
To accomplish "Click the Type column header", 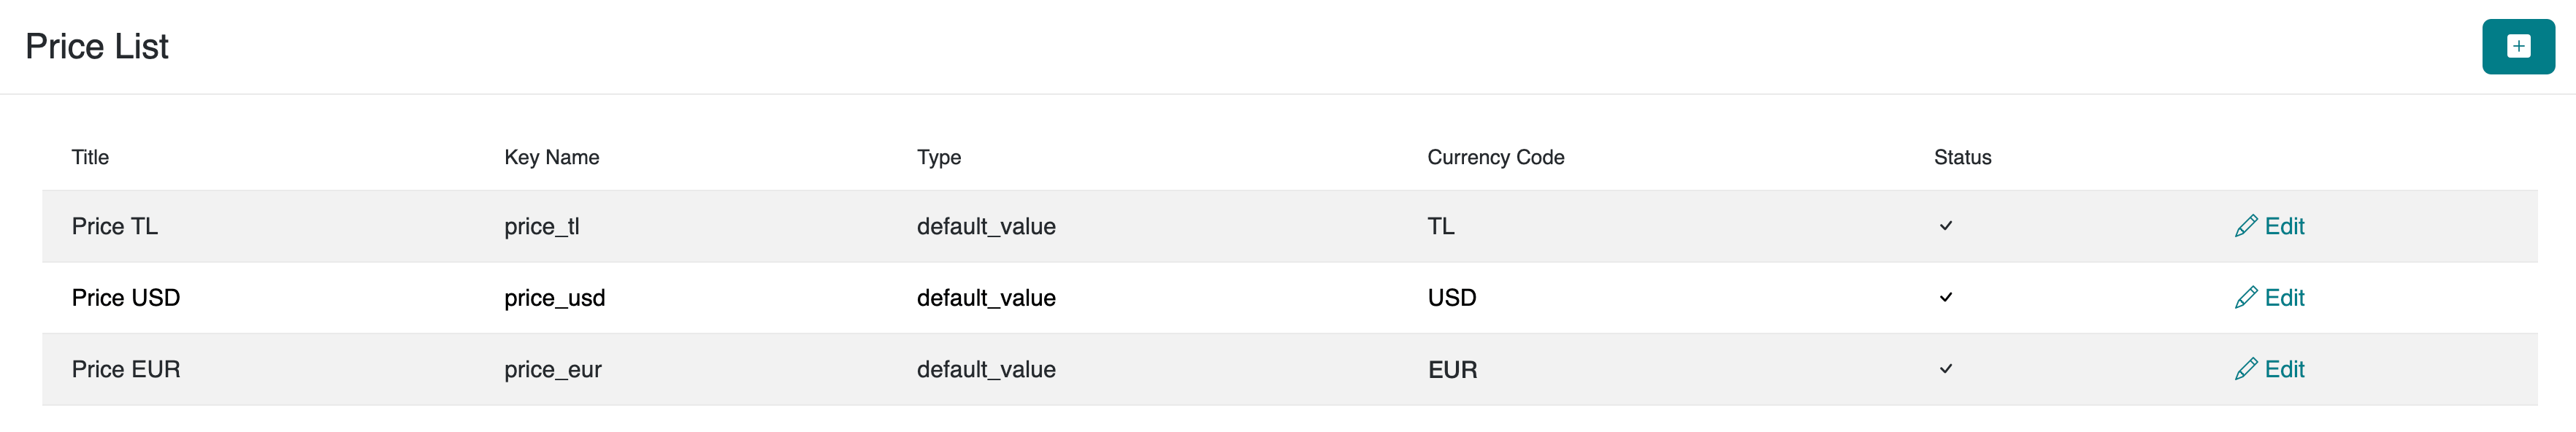I will click(x=938, y=157).
